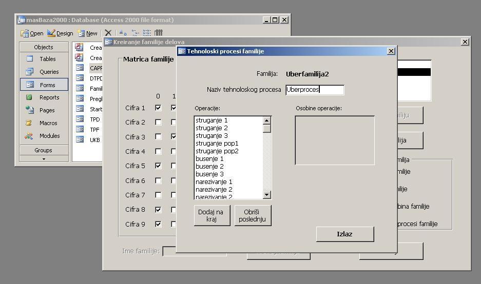Select Pages in the Objects pane

coord(44,110)
